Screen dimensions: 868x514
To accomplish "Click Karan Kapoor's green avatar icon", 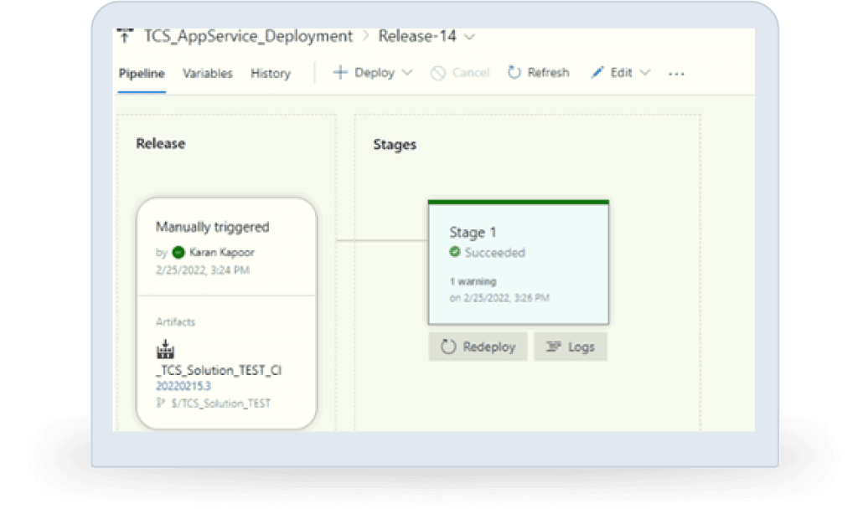I will (x=178, y=252).
